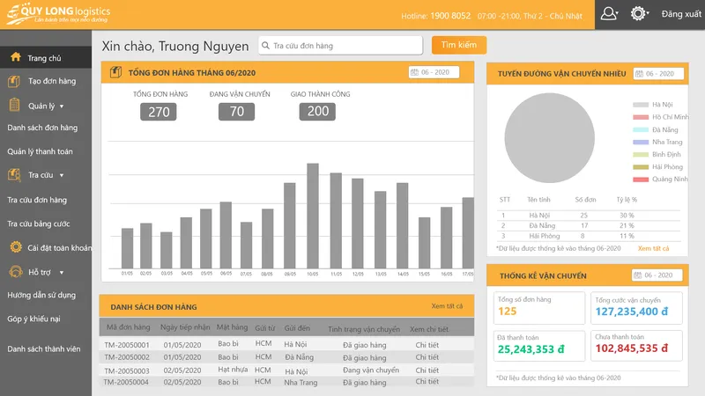Open month picker in Tổng đơn hàng panel

(434, 72)
